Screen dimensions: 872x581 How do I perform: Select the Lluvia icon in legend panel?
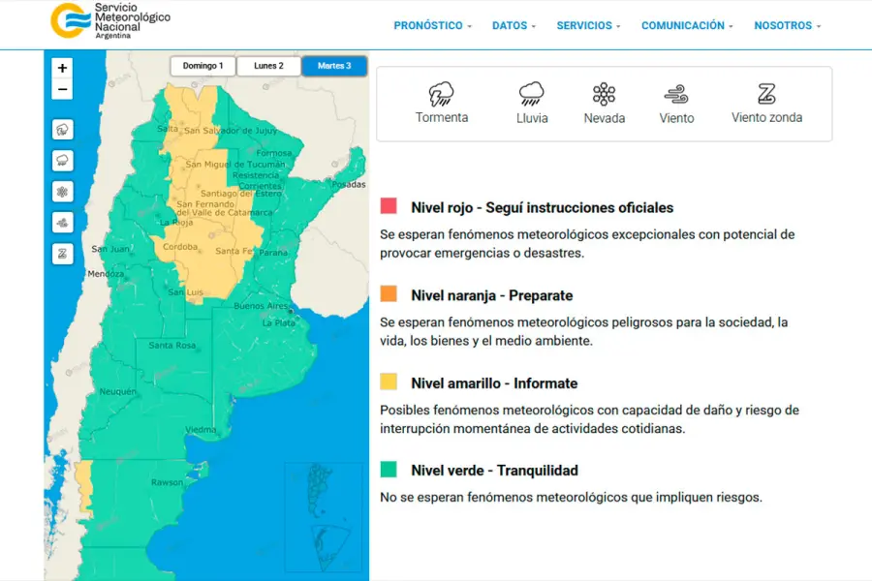(x=531, y=95)
